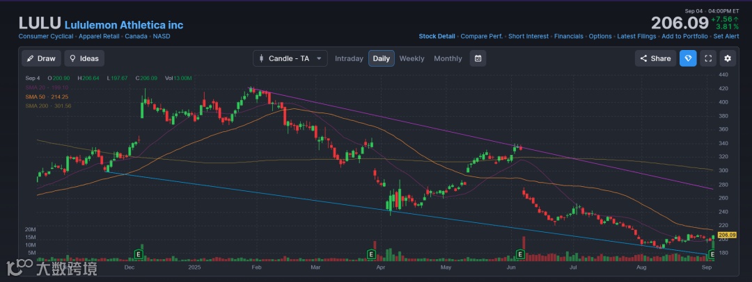Open Short Interest link
The width and height of the screenshot is (752, 282).
click(528, 36)
